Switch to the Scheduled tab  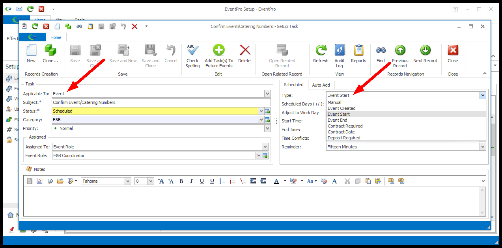tap(294, 85)
